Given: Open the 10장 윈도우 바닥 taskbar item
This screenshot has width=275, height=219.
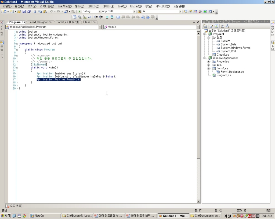Looking at the screenshot, I should (141, 216).
